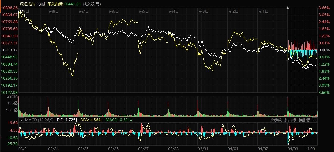This screenshot has height=152, width=334.
Task: Click the yellow DEA value readout
Action: (x=92, y=120)
